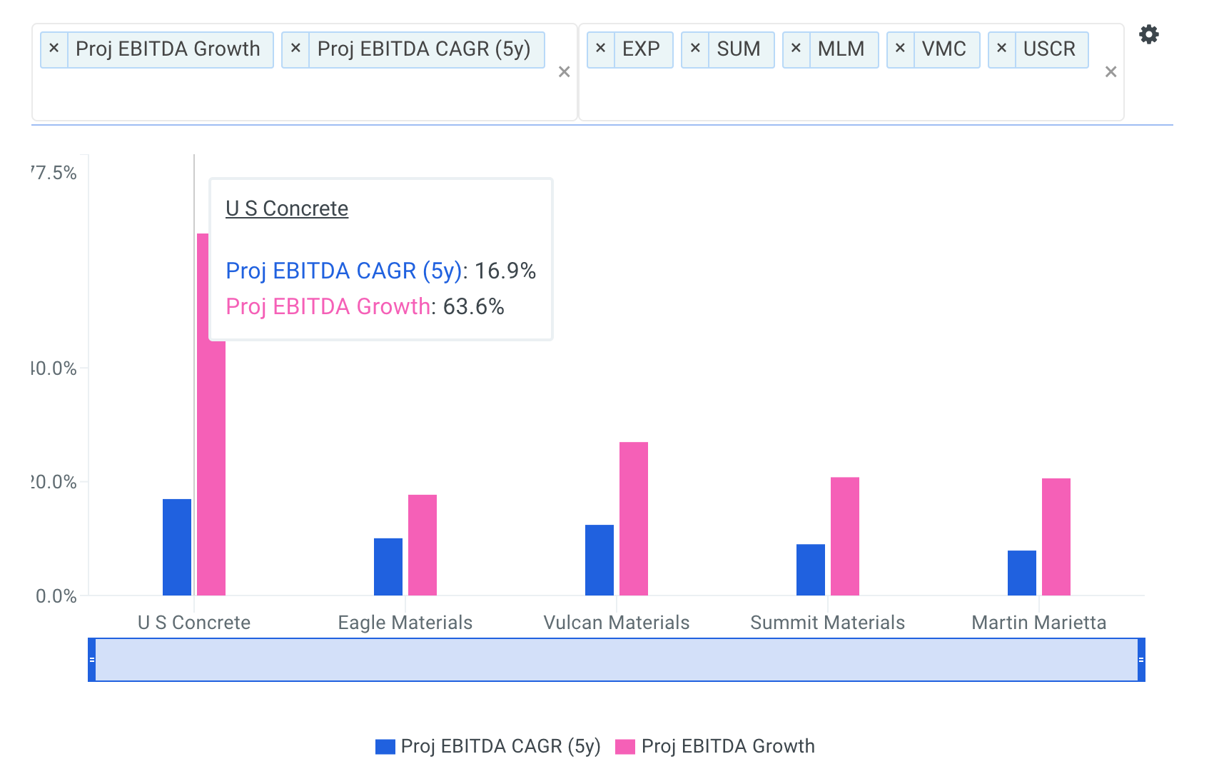Click the 0.0% y-axis label
The height and width of the screenshot is (784, 1209).
[56, 596]
